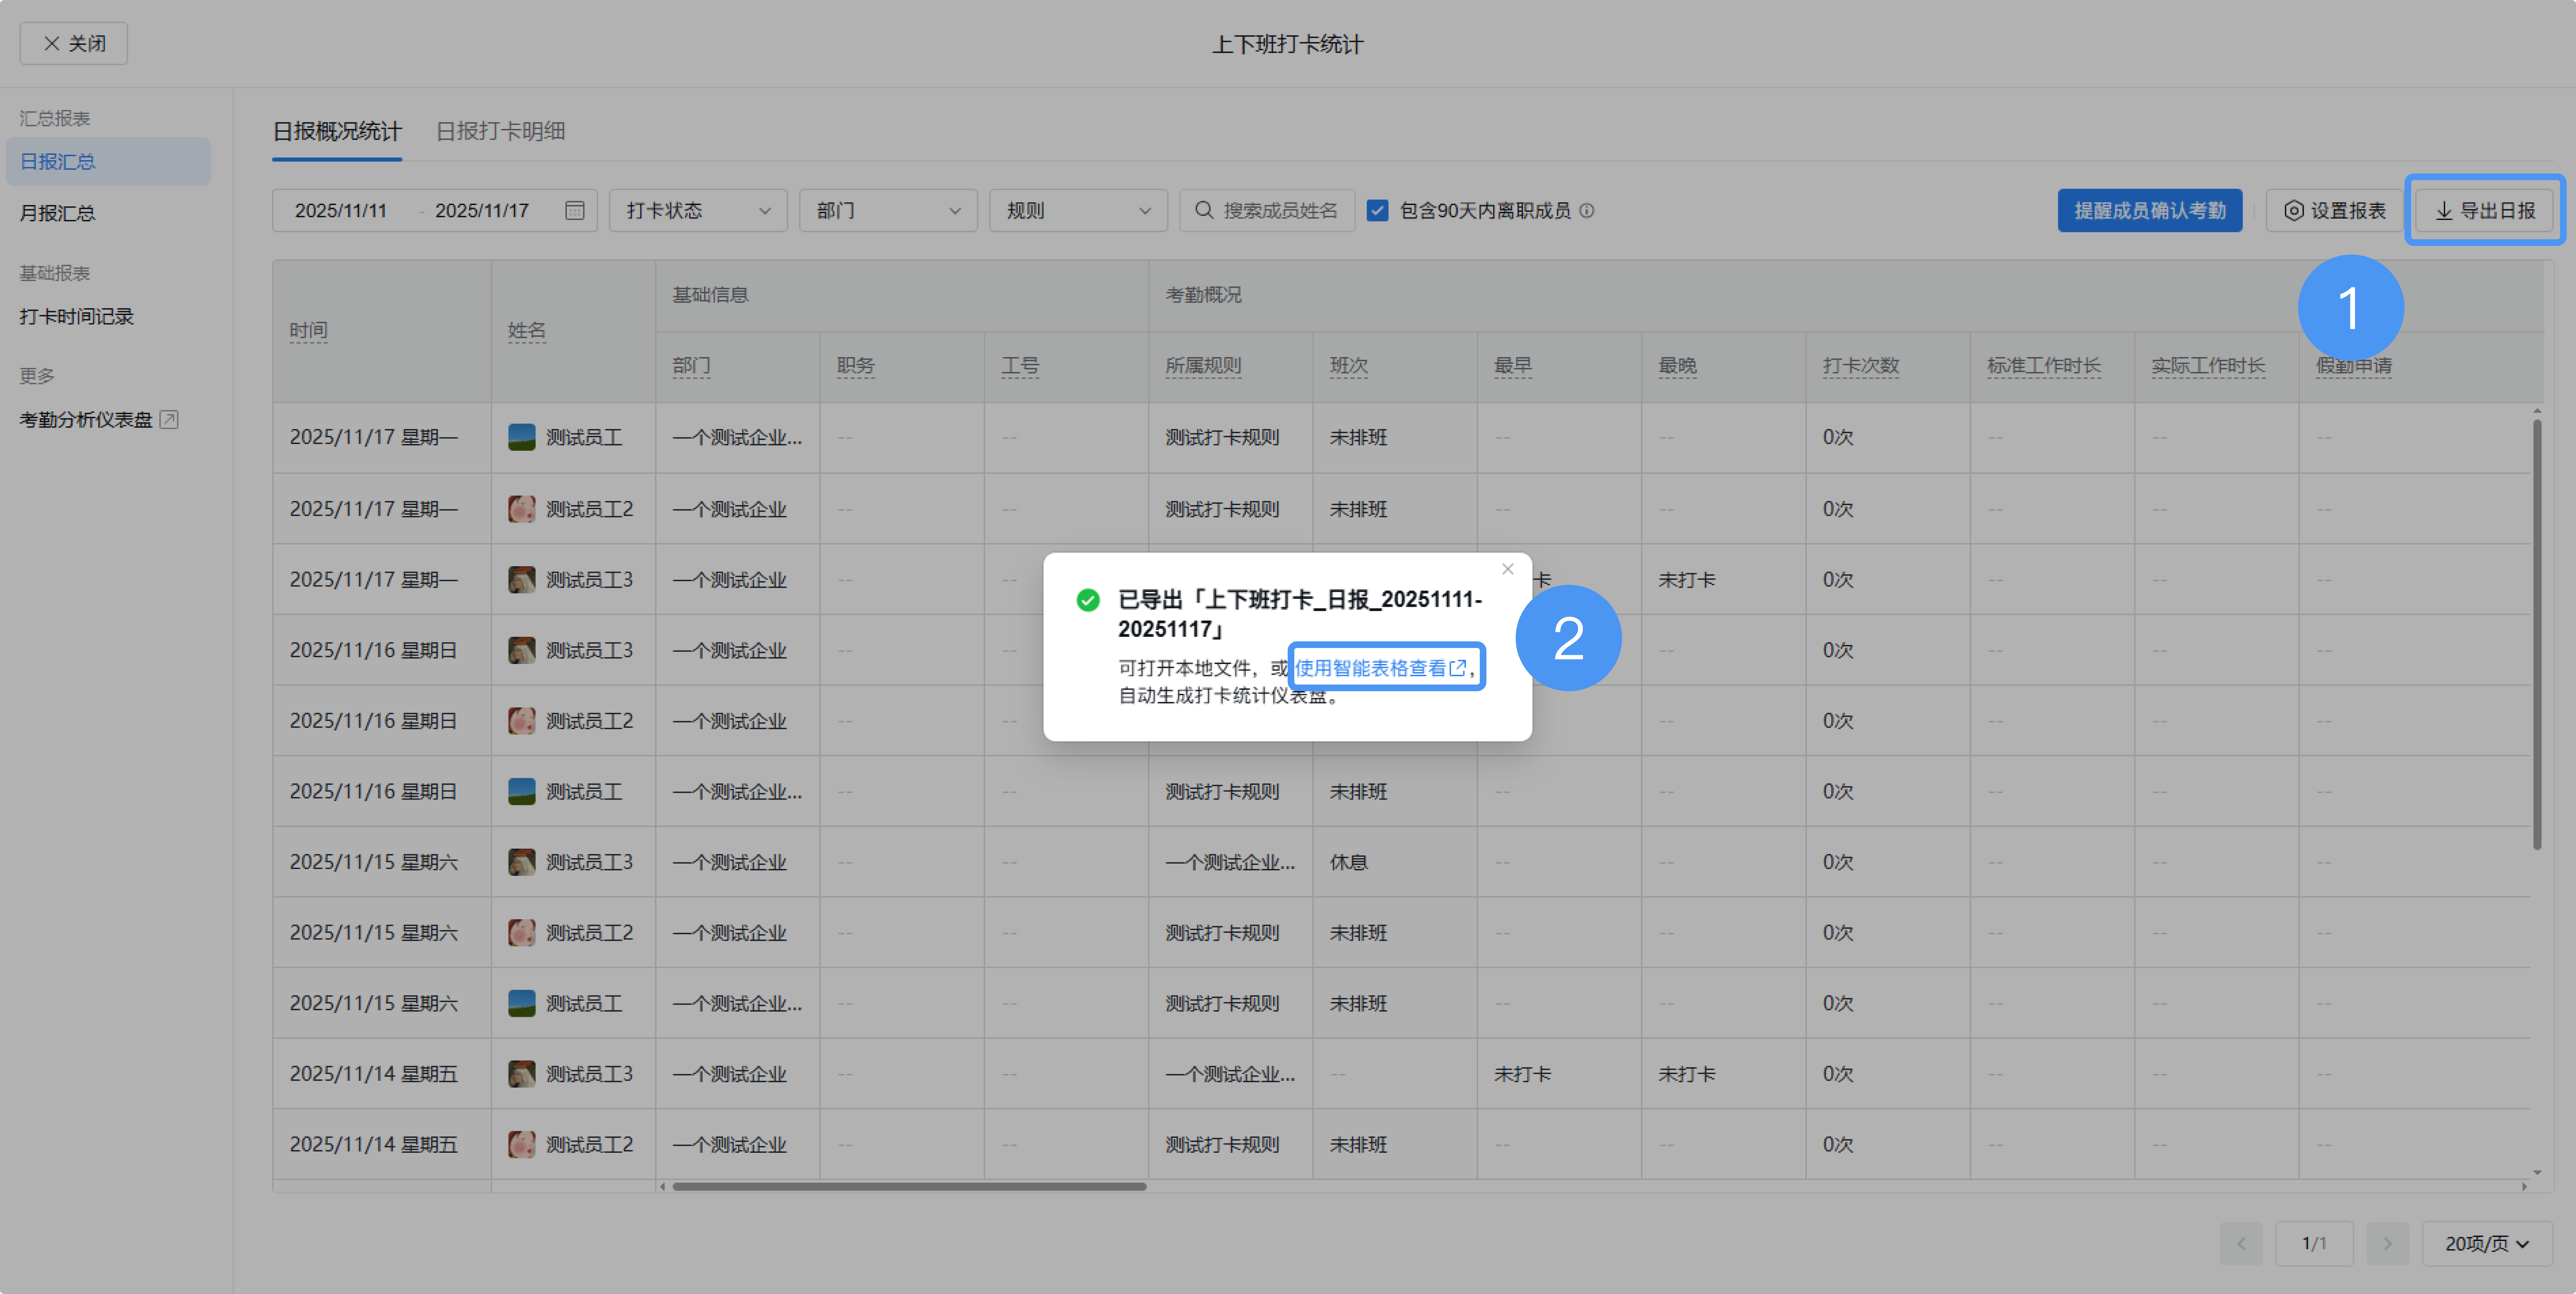Viewport: 2576px width, 1294px height.
Task: Open the 打卡状态 dropdown
Action: (697, 210)
